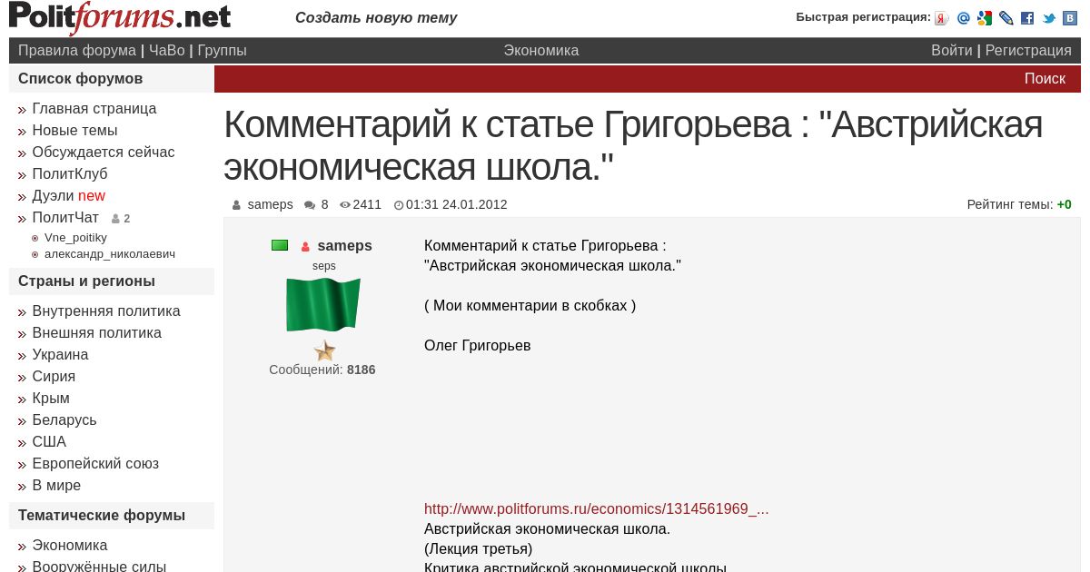Open Вооружённые силы forum in sidebar
This screenshot has height=572, width=1090.
point(99,567)
